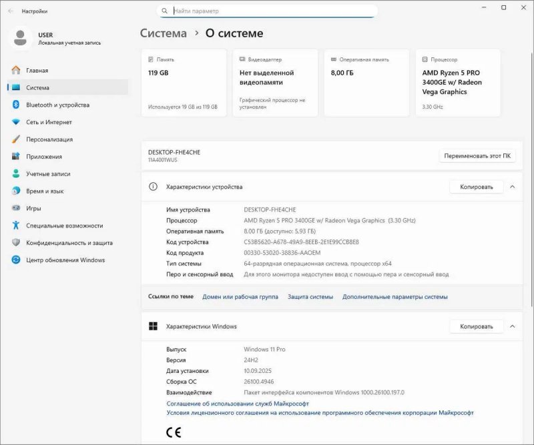The height and width of the screenshot is (445, 534).
Task: Open the Microsoft software license terms link
Action: 320,413
